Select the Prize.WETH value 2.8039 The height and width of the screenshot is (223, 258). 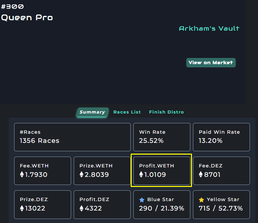[97, 174]
